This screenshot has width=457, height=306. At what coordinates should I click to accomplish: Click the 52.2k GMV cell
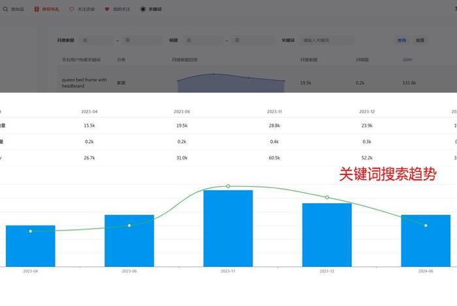point(367,158)
